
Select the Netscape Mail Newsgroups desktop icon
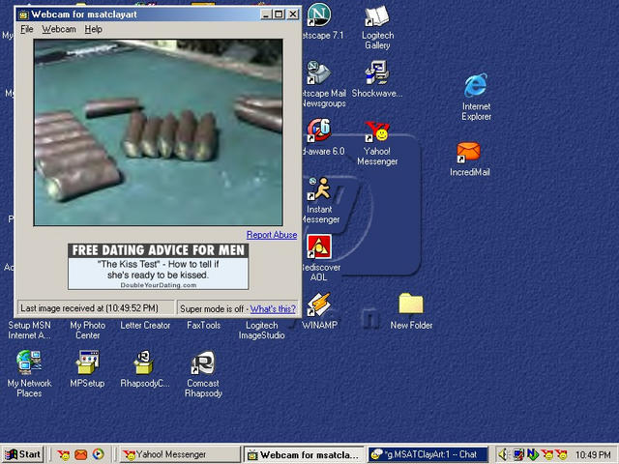(x=318, y=72)
